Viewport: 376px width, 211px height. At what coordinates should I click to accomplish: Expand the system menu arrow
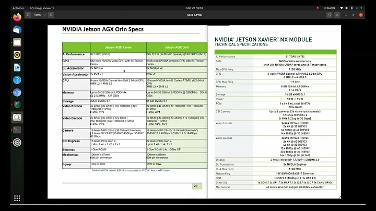361,8
